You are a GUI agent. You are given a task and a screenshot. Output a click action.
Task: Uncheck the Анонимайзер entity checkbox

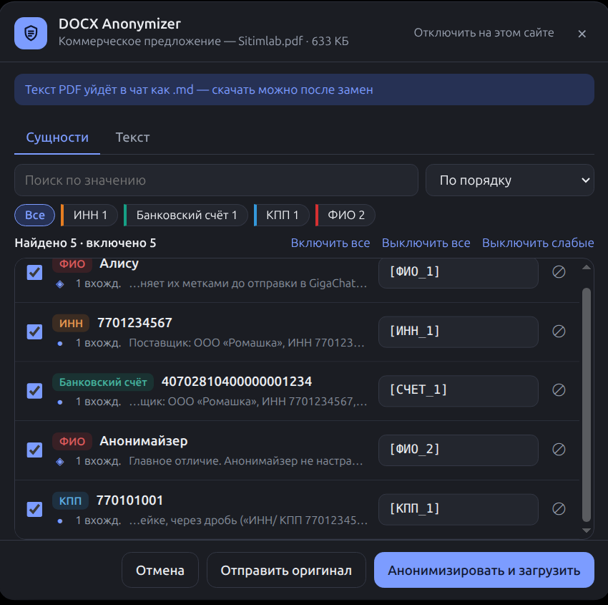pyautogui.click(x=34, y=450)
